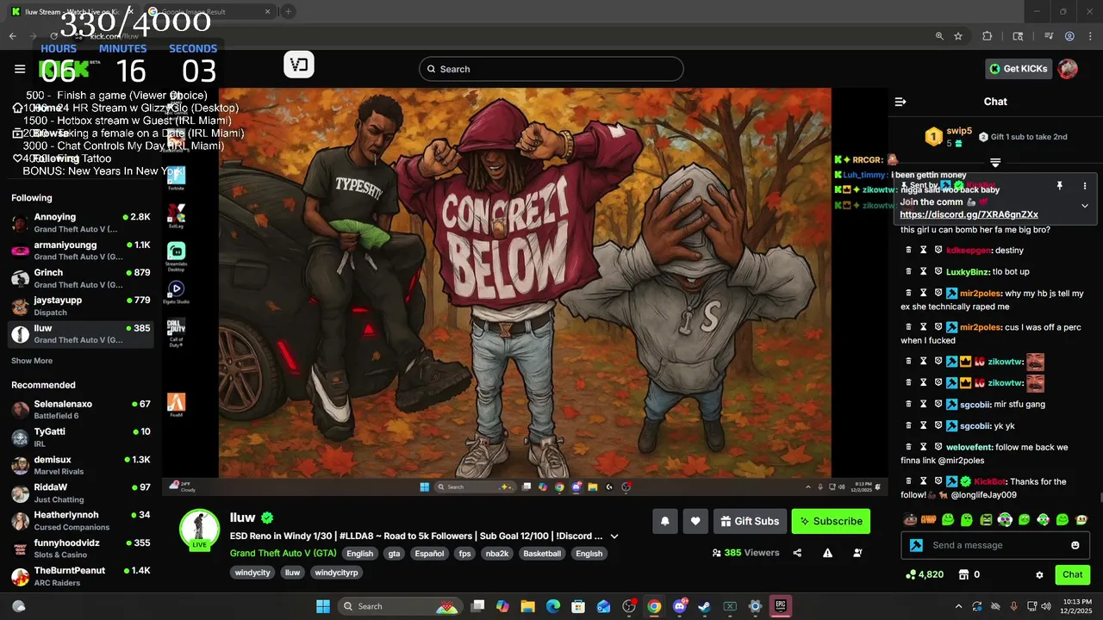Screen dimensions: 1103x620
Task: Click the 4,820 channel points balance
Action: (x=925, y=574)
